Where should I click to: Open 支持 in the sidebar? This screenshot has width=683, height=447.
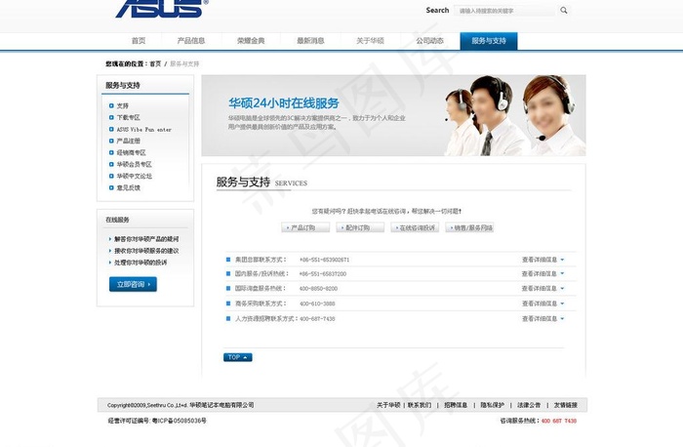coord(122,105)
